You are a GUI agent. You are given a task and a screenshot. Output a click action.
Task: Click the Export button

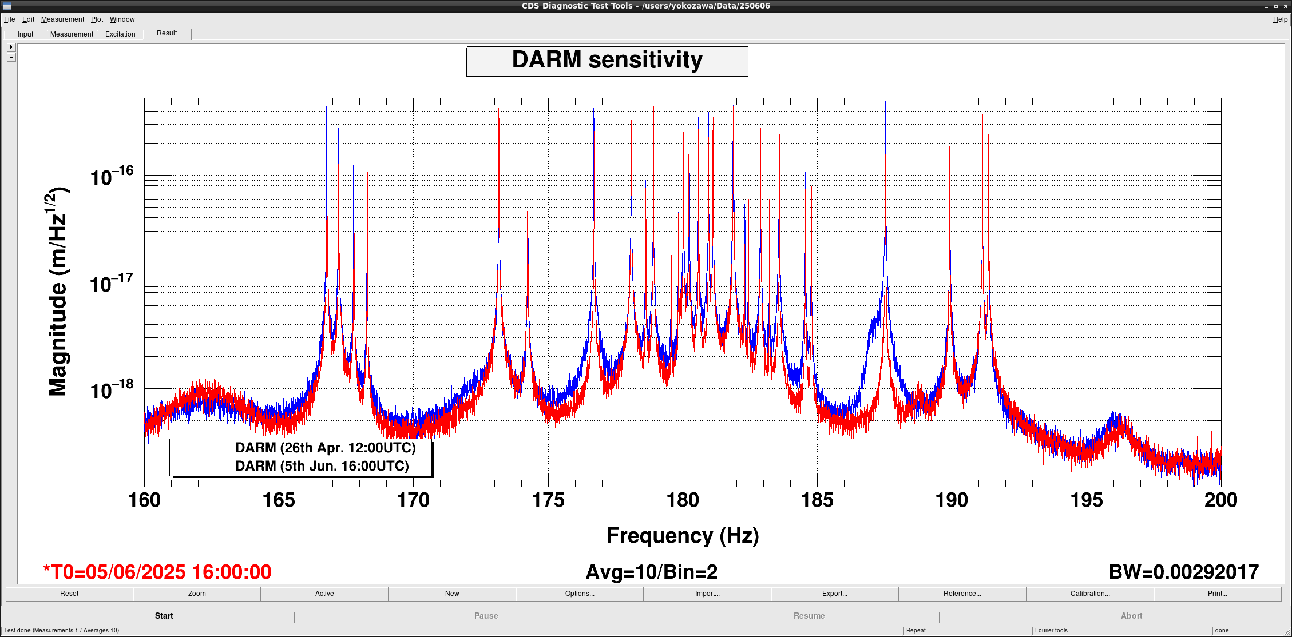coord(835,594)
